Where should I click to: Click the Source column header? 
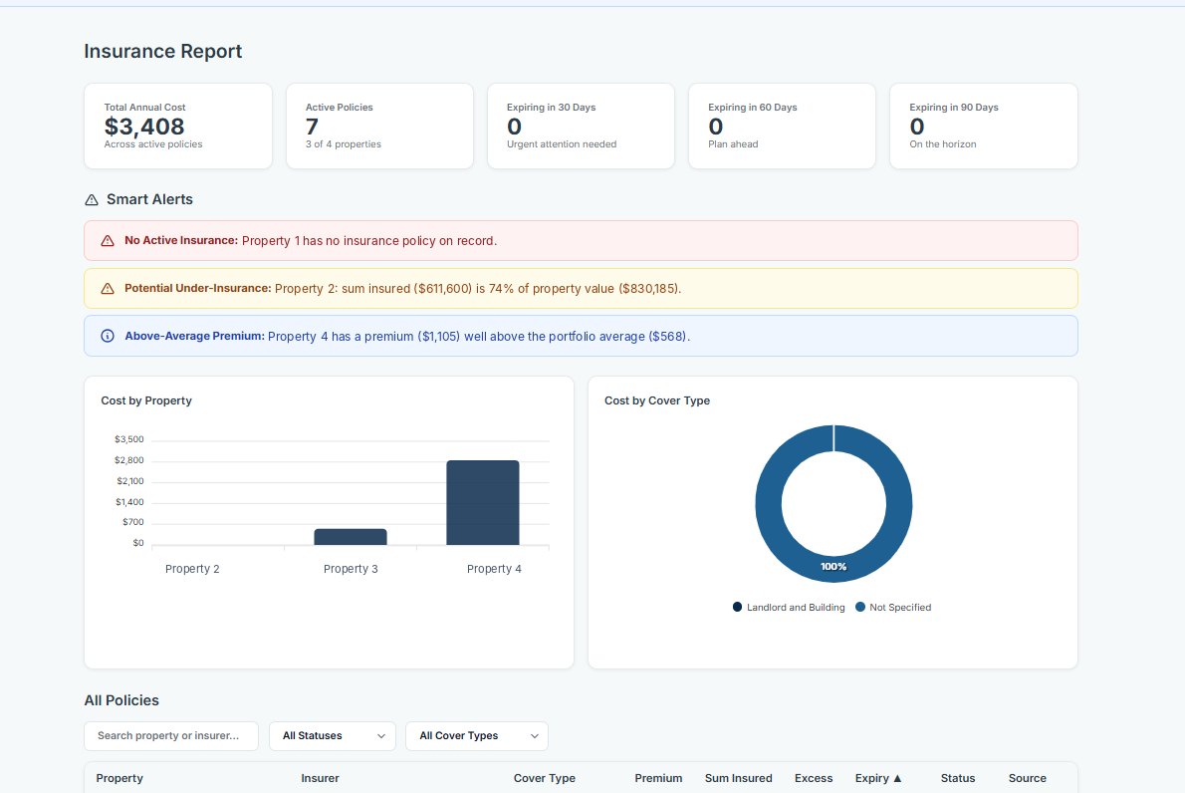coord(1027,778)
